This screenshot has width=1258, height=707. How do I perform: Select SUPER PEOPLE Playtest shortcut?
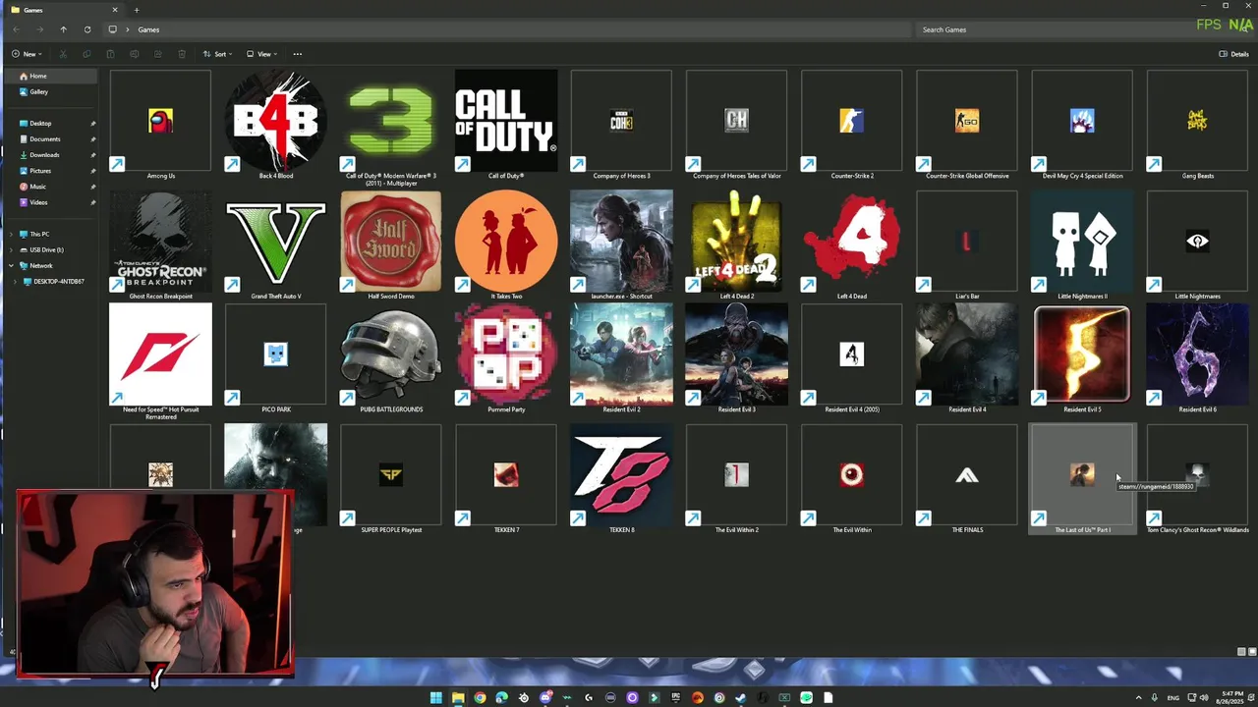391,479
